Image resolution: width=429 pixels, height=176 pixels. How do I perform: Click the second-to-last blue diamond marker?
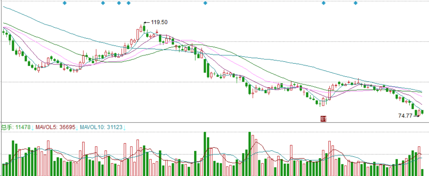(324, 3)
